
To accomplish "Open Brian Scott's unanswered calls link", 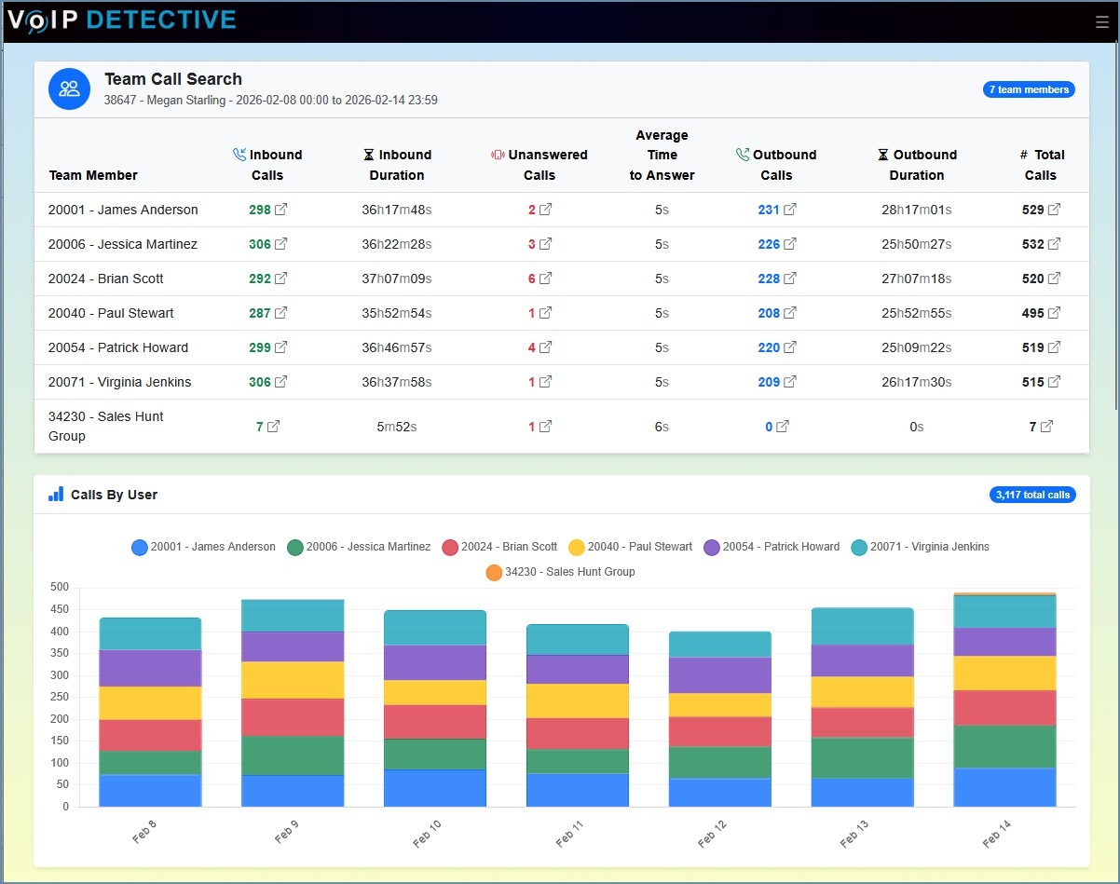I will click(x=541, y=279).
